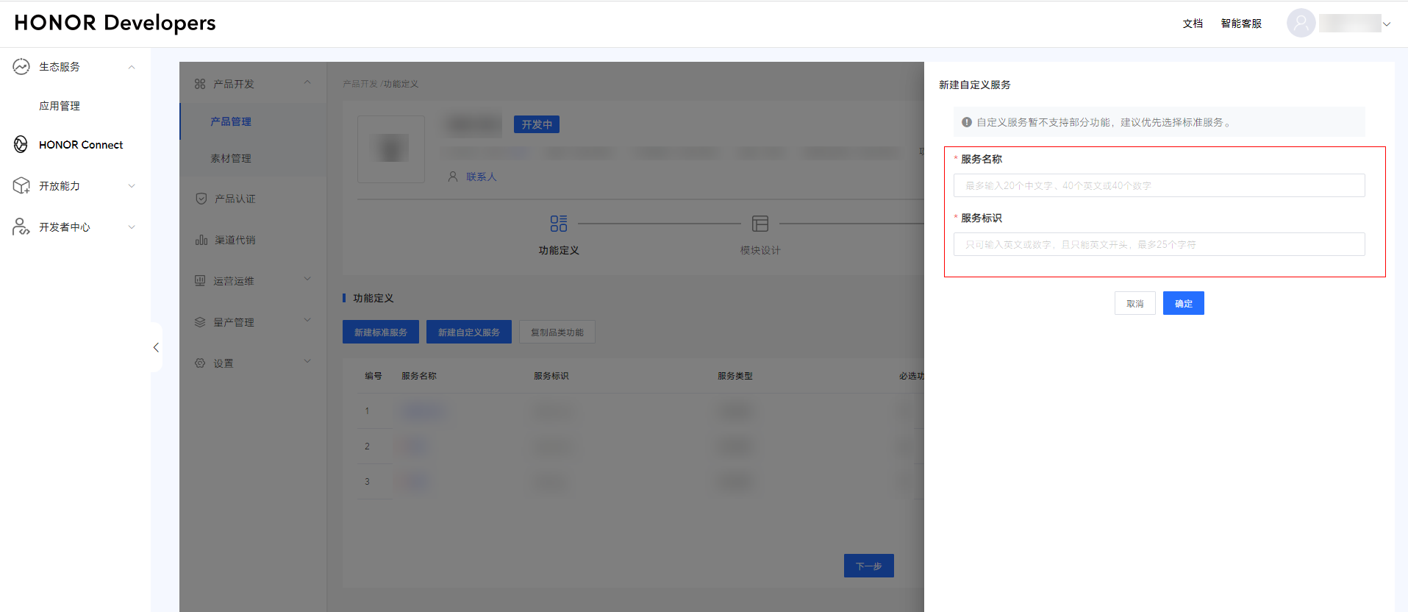This screenshot has height=612, width=1408.
Task: Click the 开发者中心 person icon
Action: pos(21,227)
